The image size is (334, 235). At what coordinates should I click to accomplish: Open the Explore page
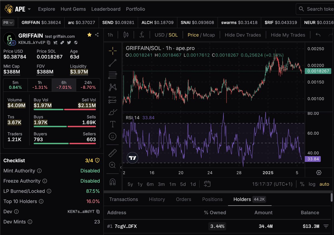point(46,9)
